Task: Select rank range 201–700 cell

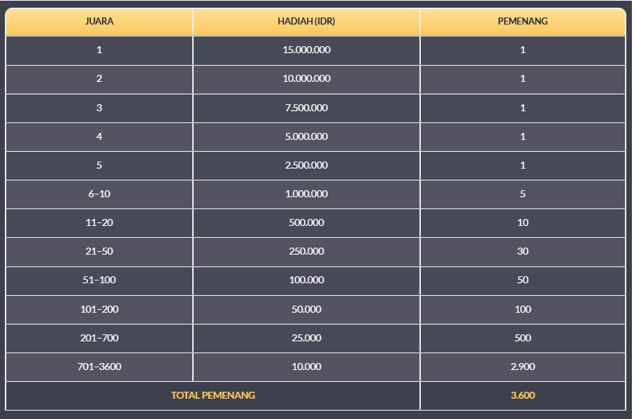Action: click(99, 338)
